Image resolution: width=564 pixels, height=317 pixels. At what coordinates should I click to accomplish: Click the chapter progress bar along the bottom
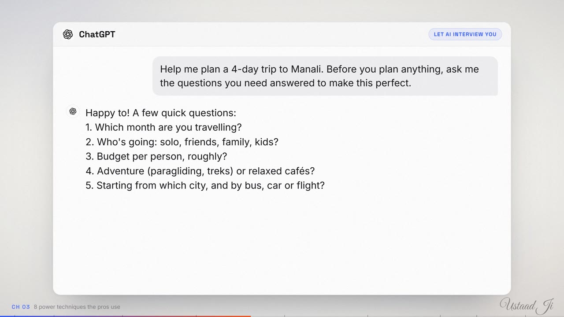point(282,316)
